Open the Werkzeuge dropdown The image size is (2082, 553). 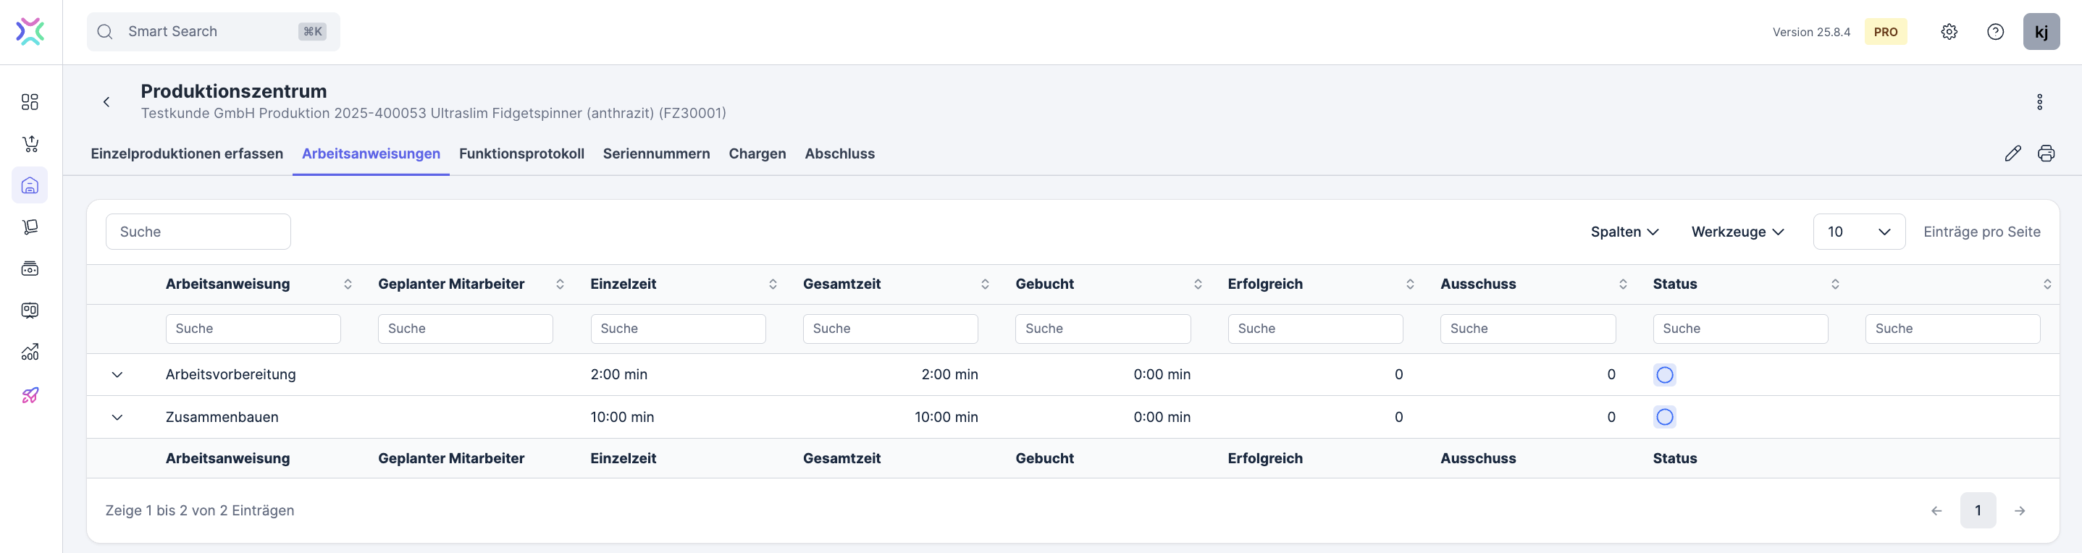click(x=1737, y=232)
